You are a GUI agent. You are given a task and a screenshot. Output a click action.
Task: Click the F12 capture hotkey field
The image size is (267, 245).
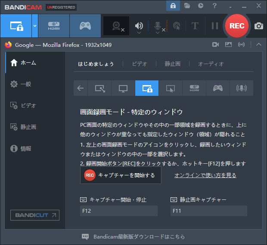119,211
